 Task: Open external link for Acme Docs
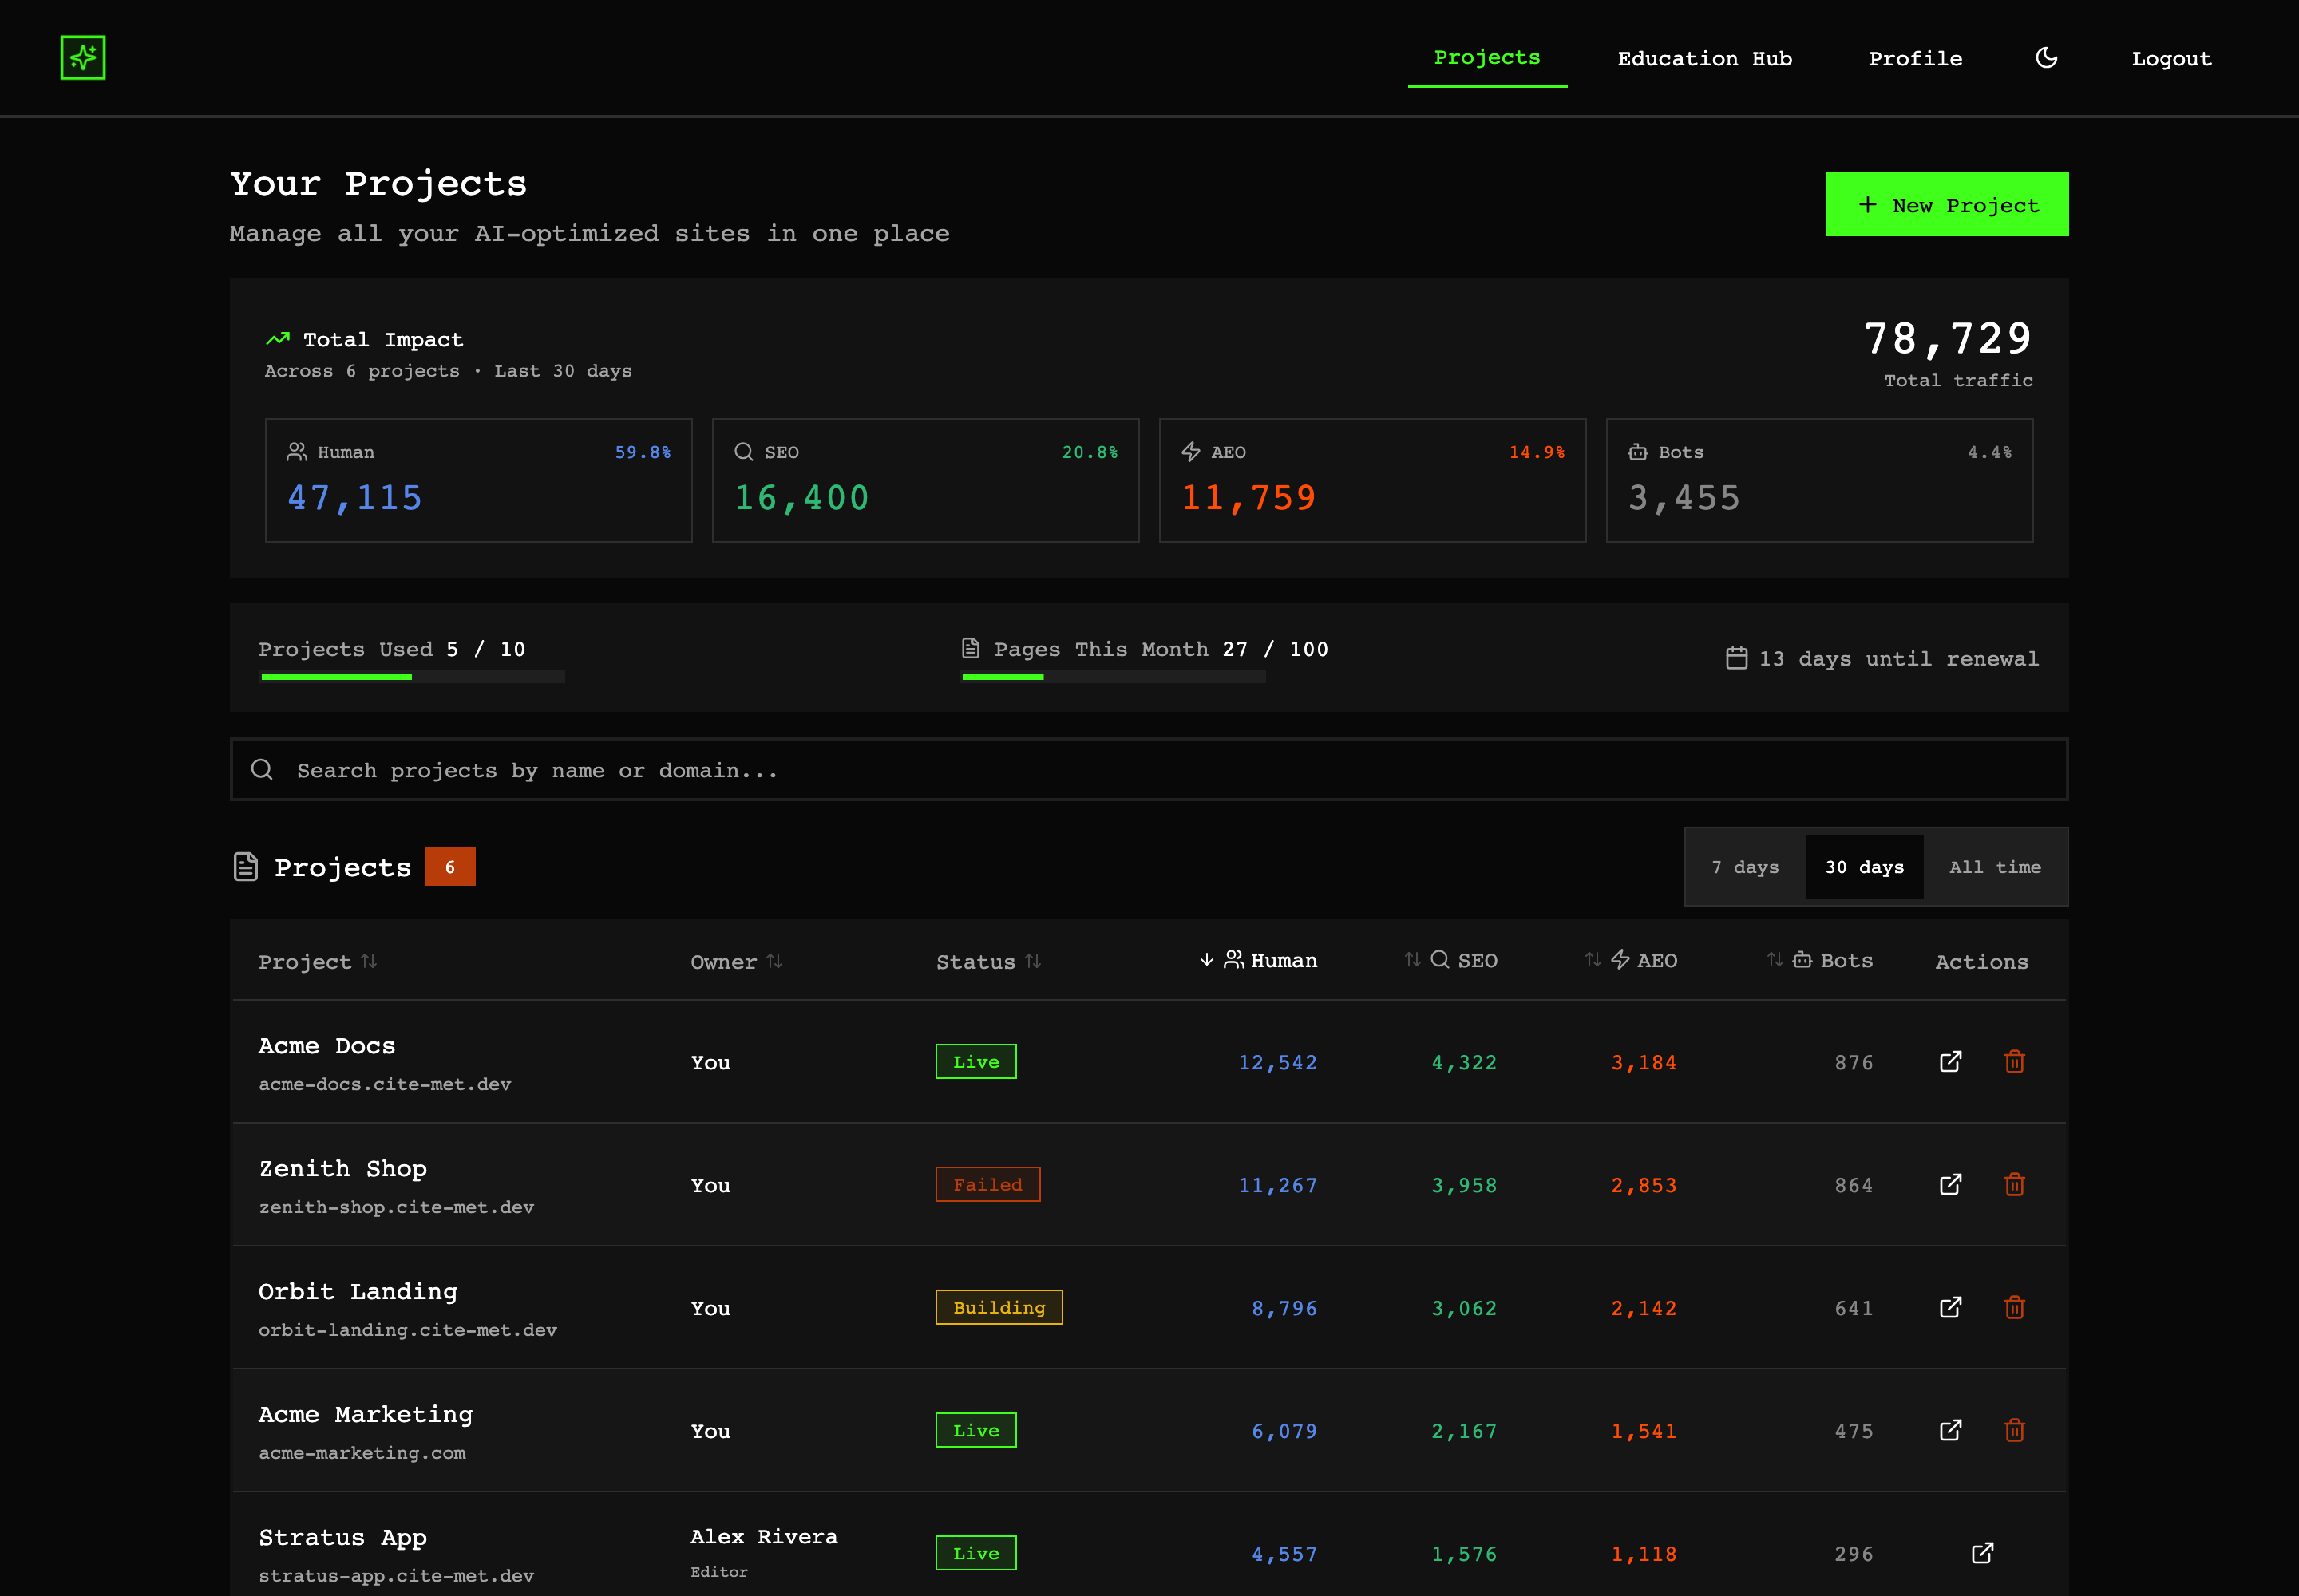[x=1950, y=1062]
